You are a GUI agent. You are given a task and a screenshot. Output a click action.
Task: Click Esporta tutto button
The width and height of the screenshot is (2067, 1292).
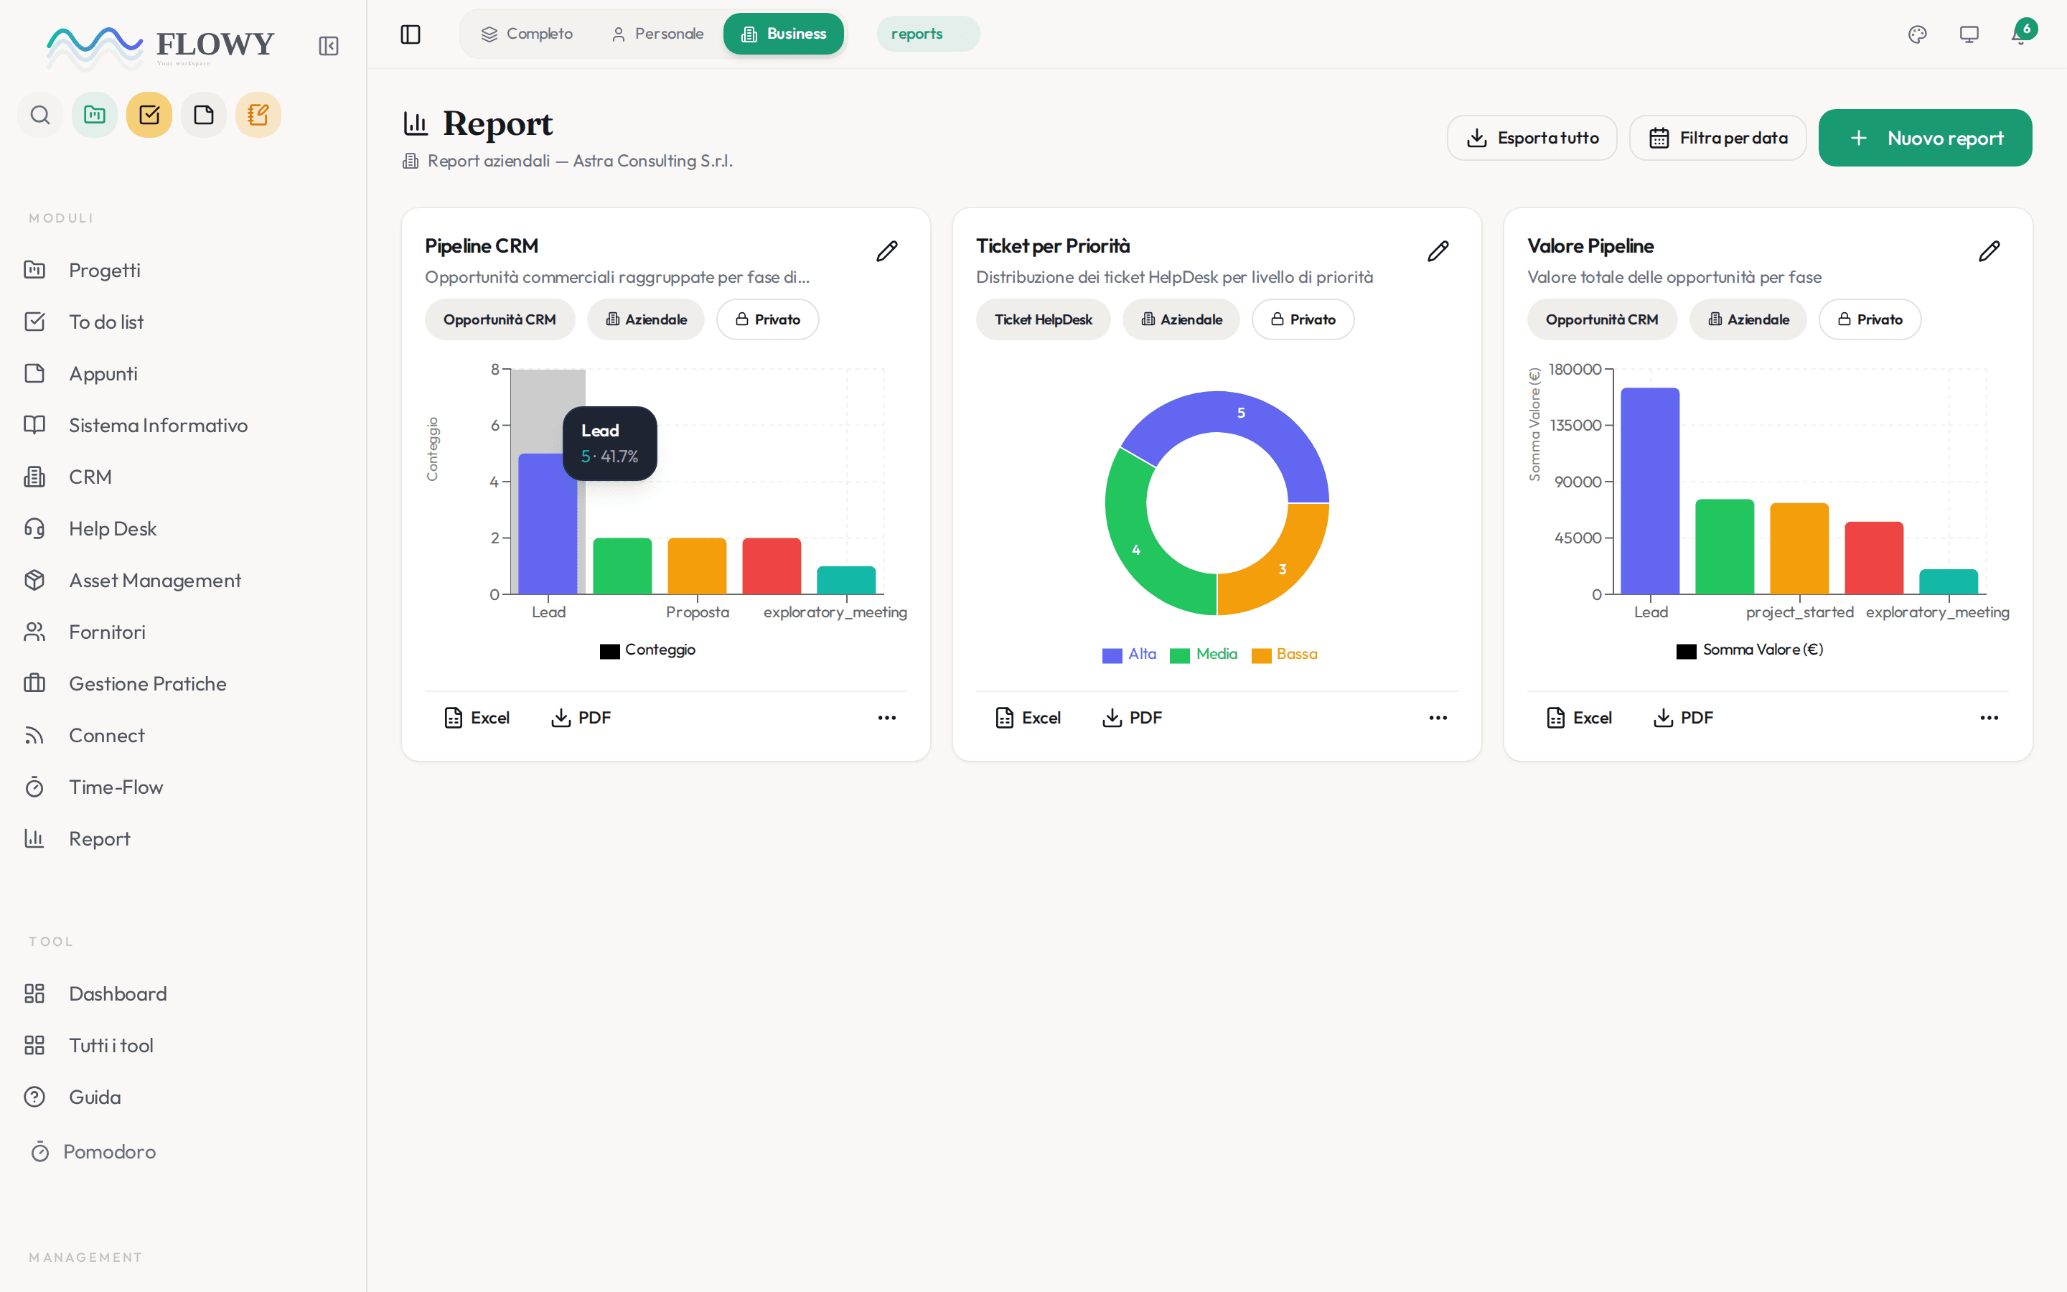1532,138
